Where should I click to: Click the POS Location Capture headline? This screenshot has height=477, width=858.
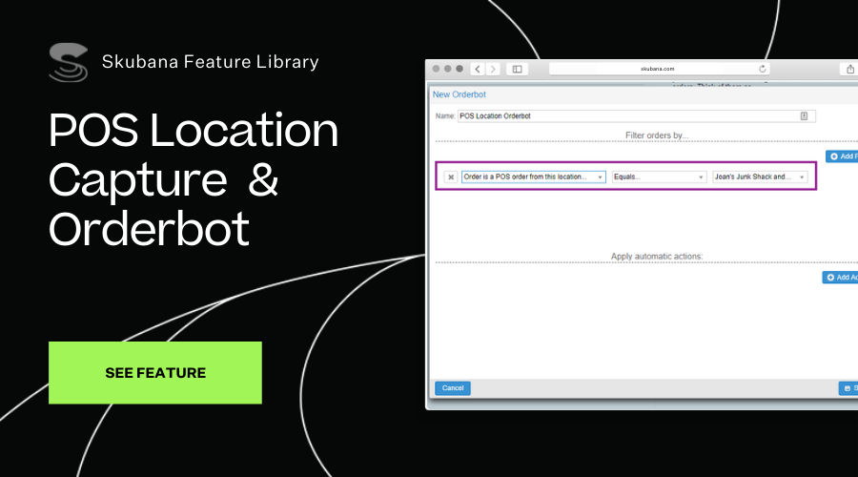tap(194, 178)
